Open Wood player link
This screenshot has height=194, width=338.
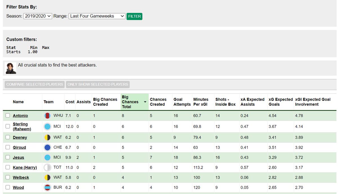18,188
